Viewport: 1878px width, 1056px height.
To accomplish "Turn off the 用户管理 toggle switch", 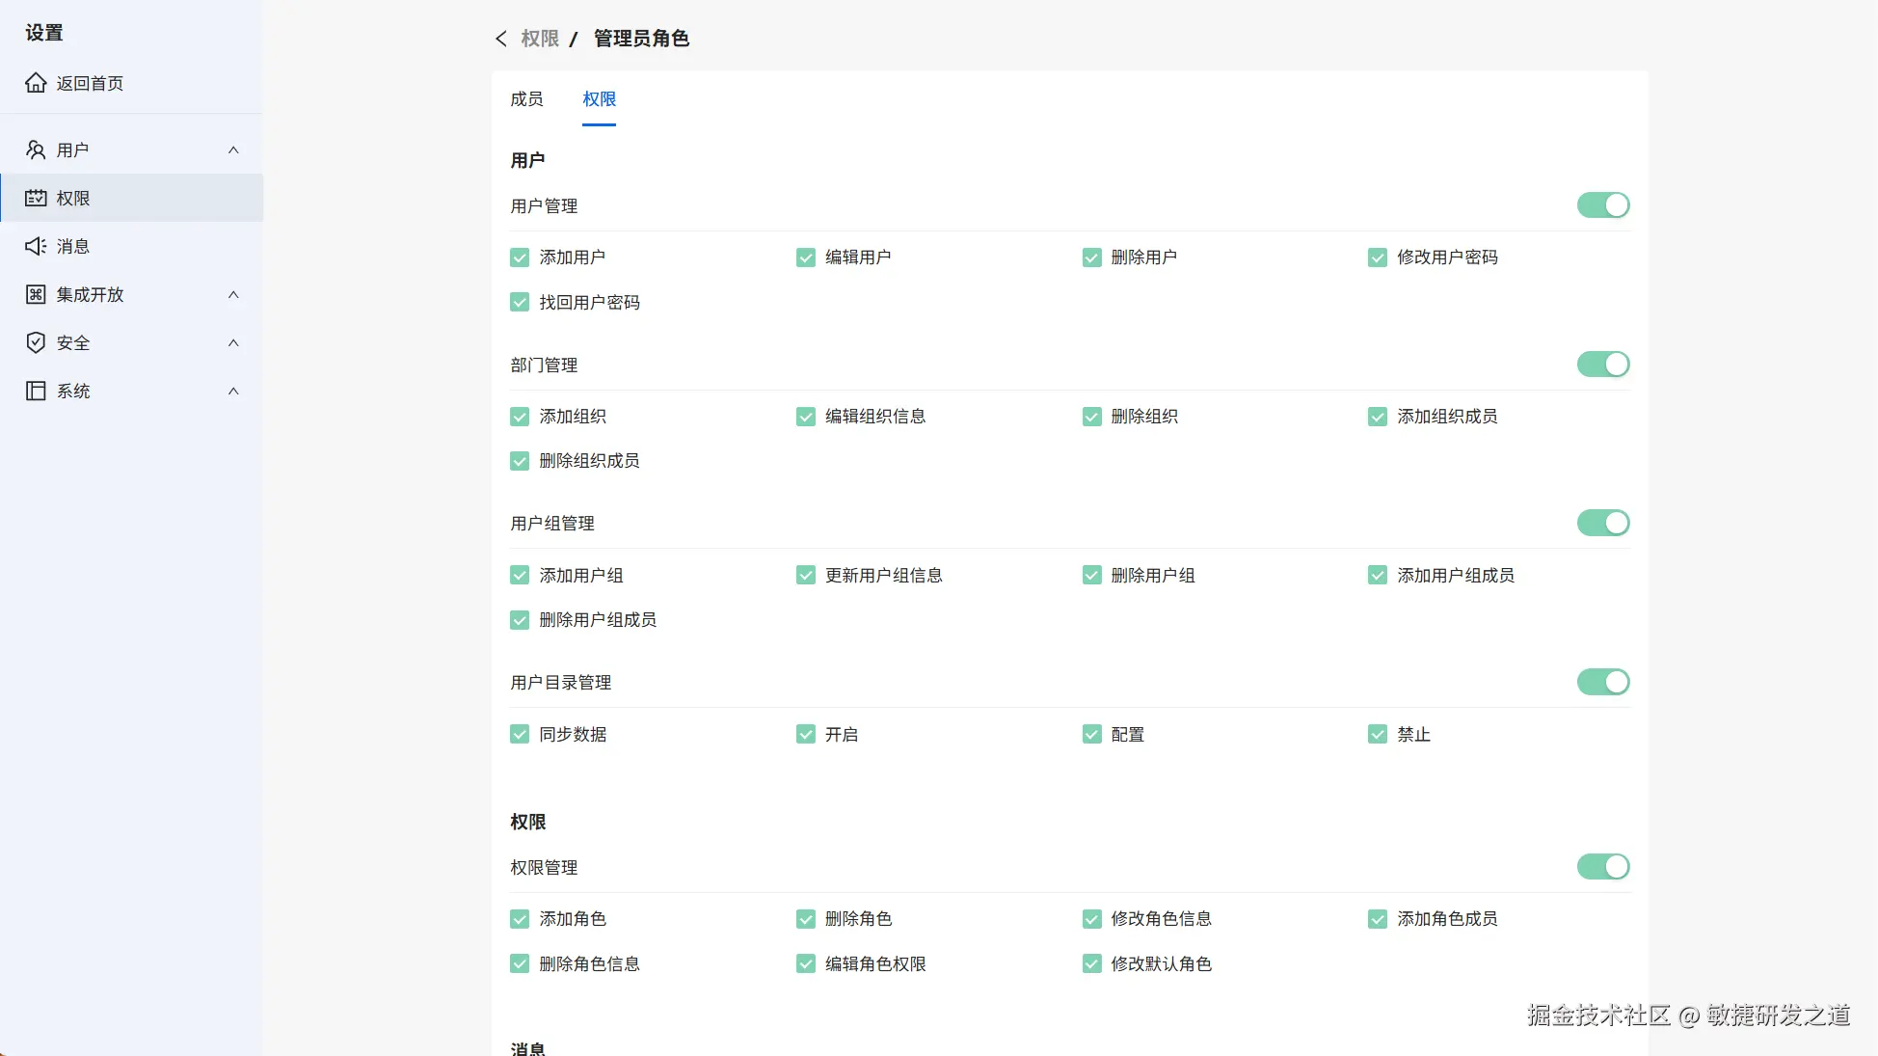I will (x=1602, y=205).
